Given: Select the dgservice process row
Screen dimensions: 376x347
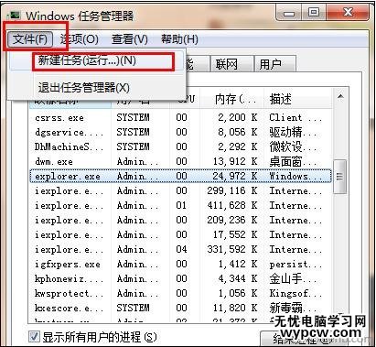Looking at the screenshot, I should [180, 132].
